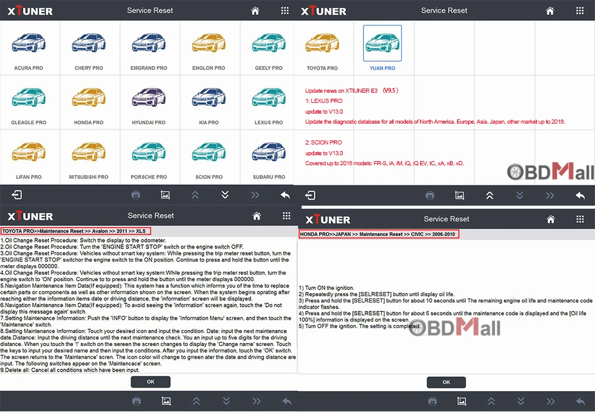Page down in top-left panel toolbar
Image resolution: width=595 pixels, height=412 pixels.
pos(225,195)
